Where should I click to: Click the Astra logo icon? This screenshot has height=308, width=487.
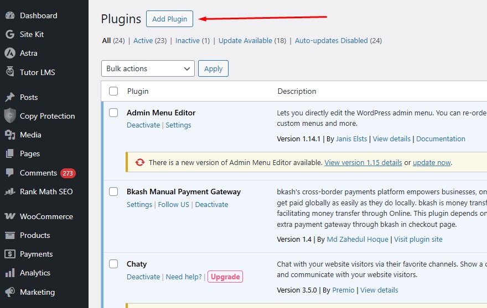(9, 53)
